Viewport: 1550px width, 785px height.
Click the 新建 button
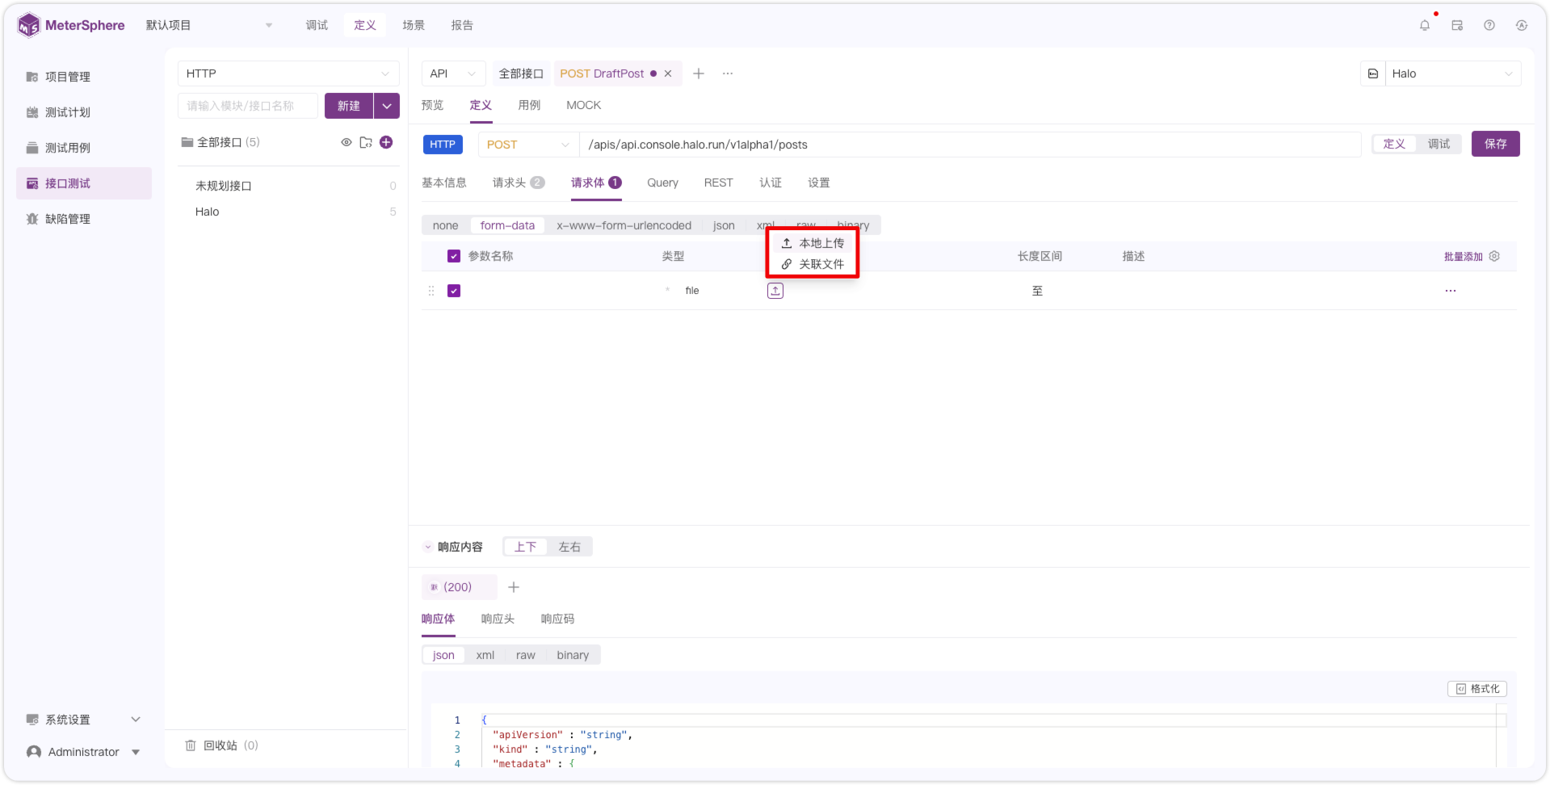(349, 106)
